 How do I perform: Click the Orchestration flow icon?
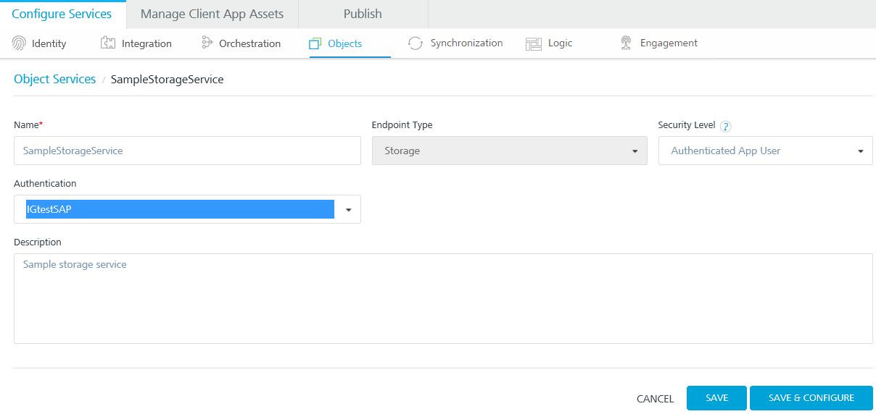207,43
